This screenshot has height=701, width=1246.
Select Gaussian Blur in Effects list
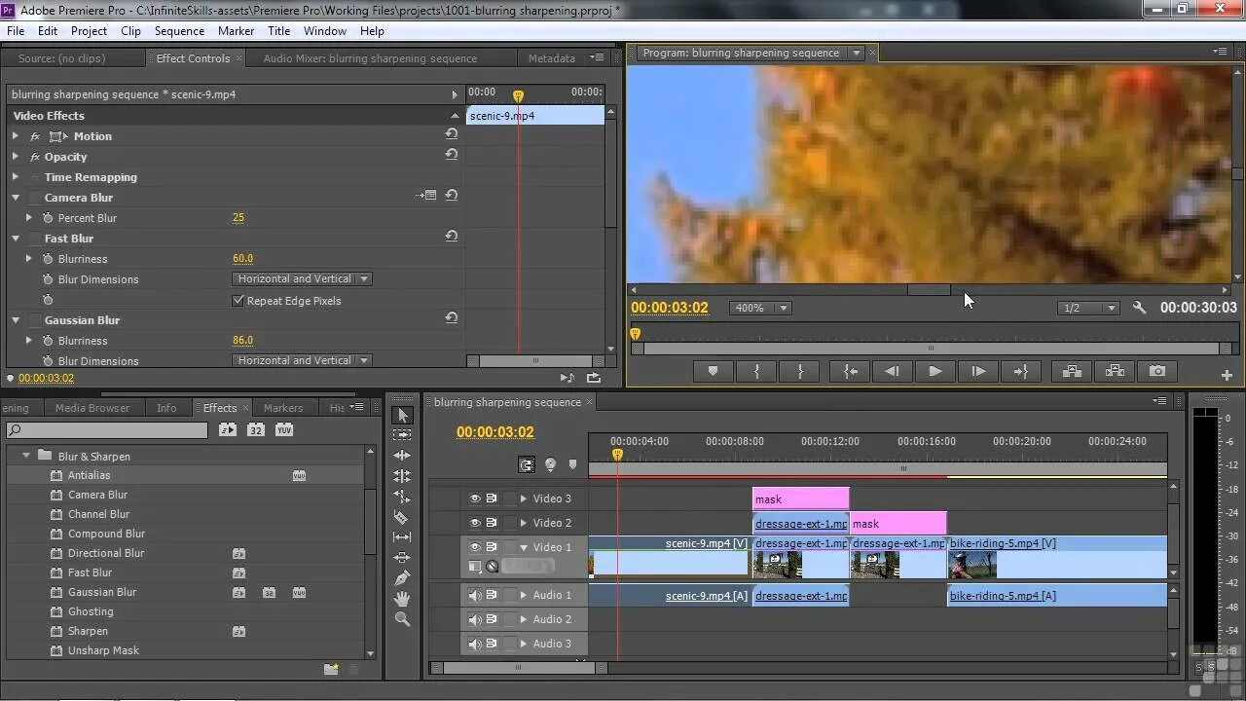pyautogui.click(x=102, y=592)
